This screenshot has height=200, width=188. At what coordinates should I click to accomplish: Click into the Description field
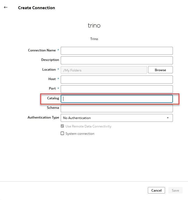117,60
